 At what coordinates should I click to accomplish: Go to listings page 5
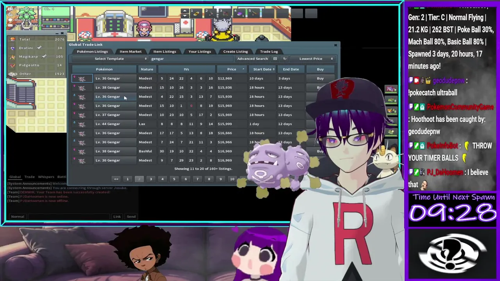tap(174, 179)
